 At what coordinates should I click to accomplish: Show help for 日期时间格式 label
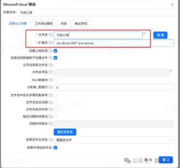[x=50, y=123]
